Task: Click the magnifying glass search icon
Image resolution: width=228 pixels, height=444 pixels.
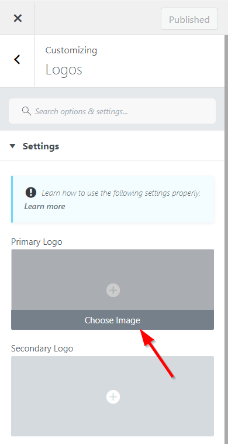Action: pyautogui.click(x=26, y=111)
